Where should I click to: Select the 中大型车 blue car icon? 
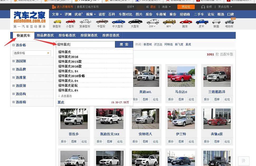(x=118, y=22)
